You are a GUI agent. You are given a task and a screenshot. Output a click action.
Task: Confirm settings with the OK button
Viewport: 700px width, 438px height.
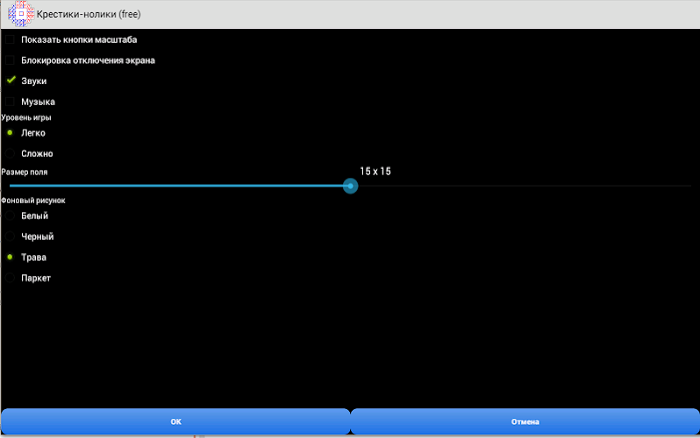(x=175, y=421)
